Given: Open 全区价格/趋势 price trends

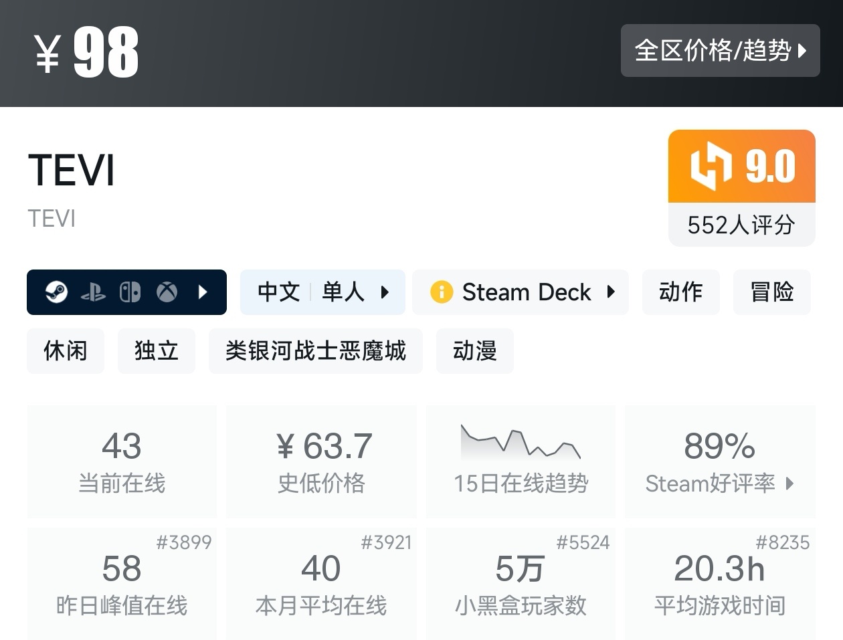Looking at the screenshot, I should click(720, 51).
